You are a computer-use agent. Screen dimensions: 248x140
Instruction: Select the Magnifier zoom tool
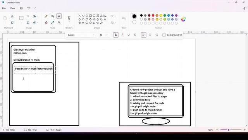(x=59, y=23)
